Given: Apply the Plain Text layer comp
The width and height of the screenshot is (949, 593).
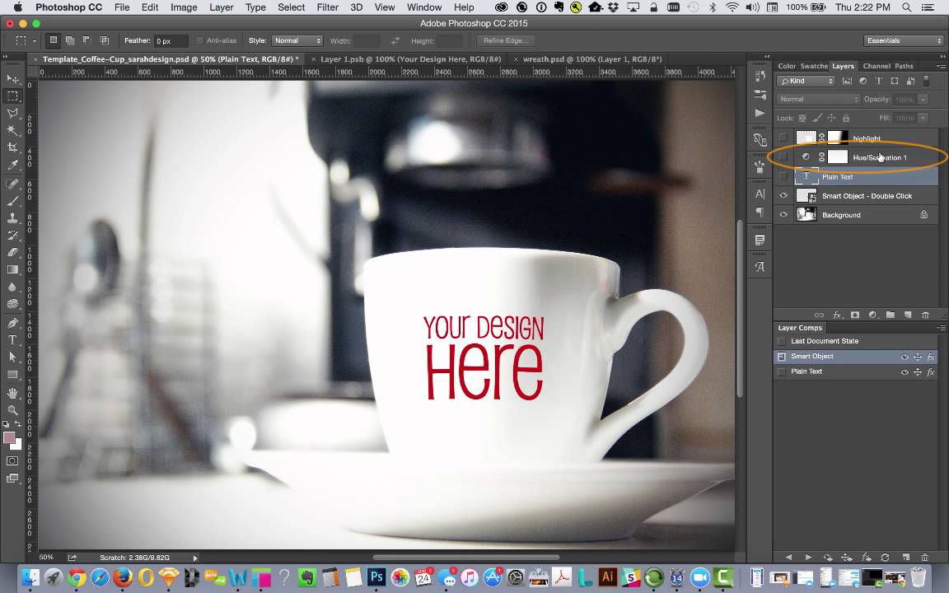Looking at the screenshot, I should (x=781, y=371).
